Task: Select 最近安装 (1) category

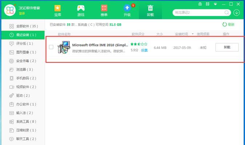Action: pyautogui.click(x=23, y=35)
